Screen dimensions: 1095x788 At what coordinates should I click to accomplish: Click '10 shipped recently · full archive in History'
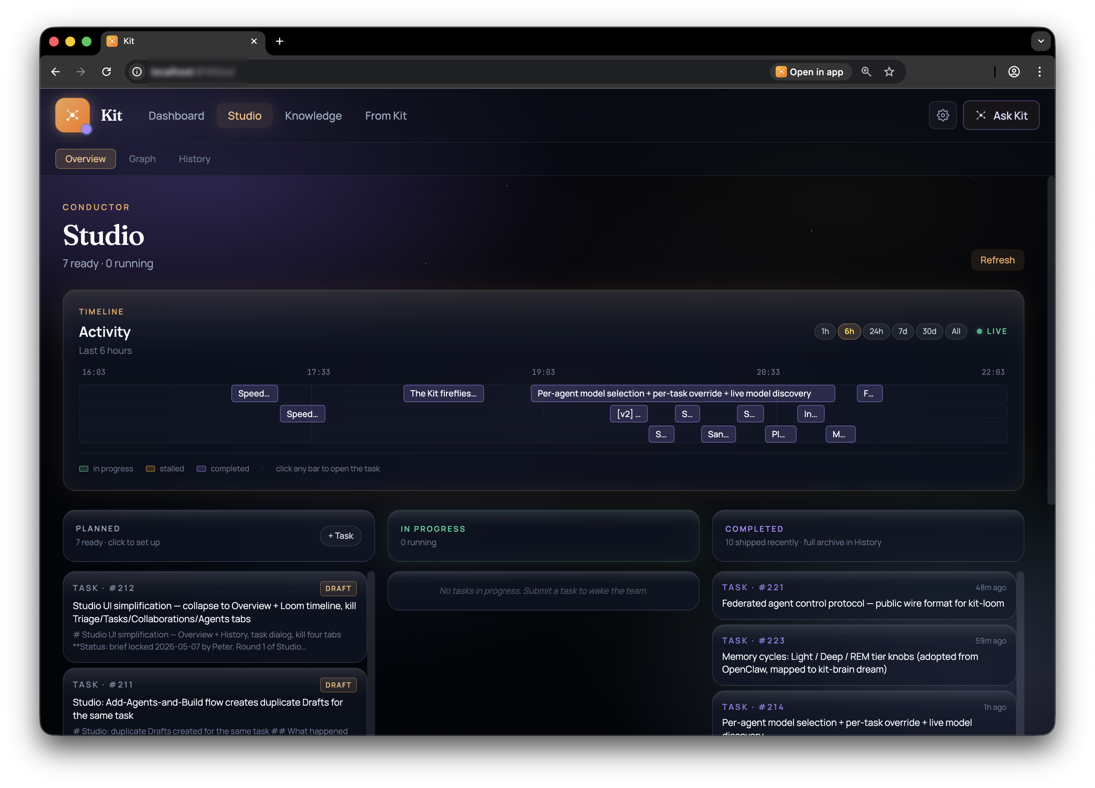[x=803, y=542]
